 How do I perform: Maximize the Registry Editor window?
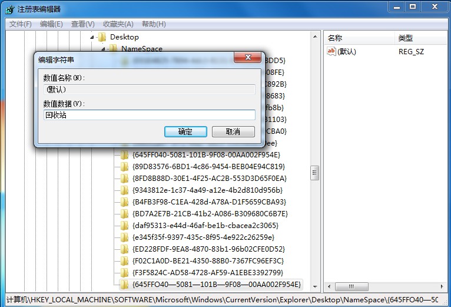[413, 7]
